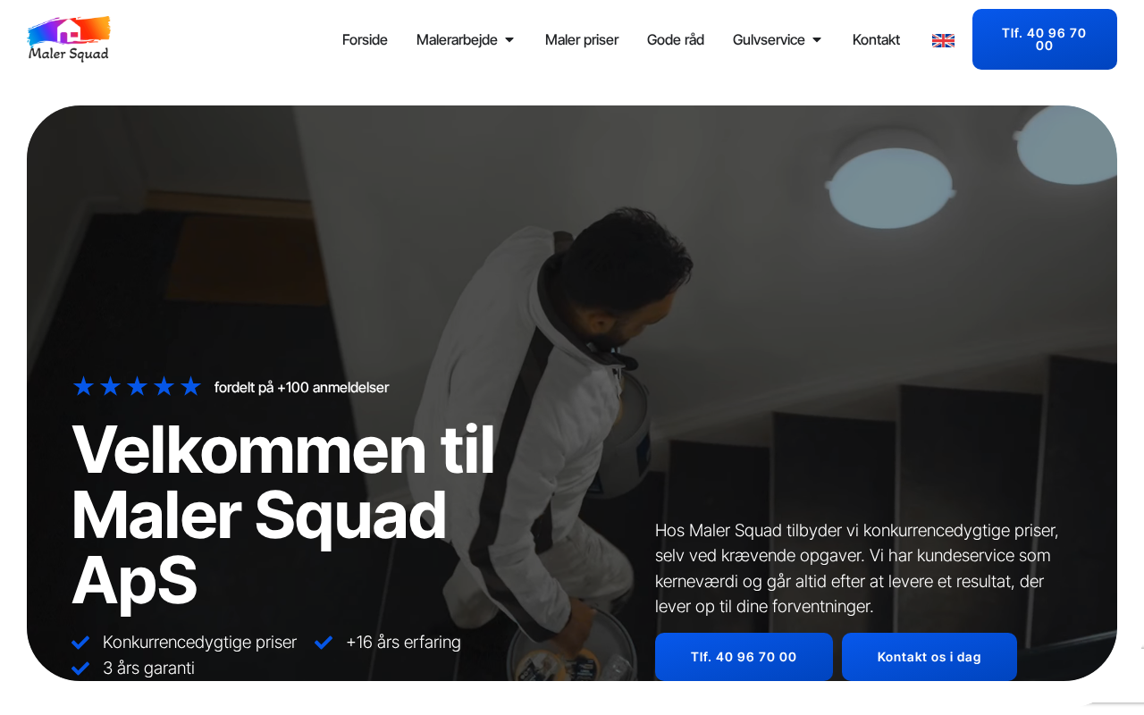Open the Gode råd page
Viewport: 1144px width, 715px height.
(x=676, y=40)
